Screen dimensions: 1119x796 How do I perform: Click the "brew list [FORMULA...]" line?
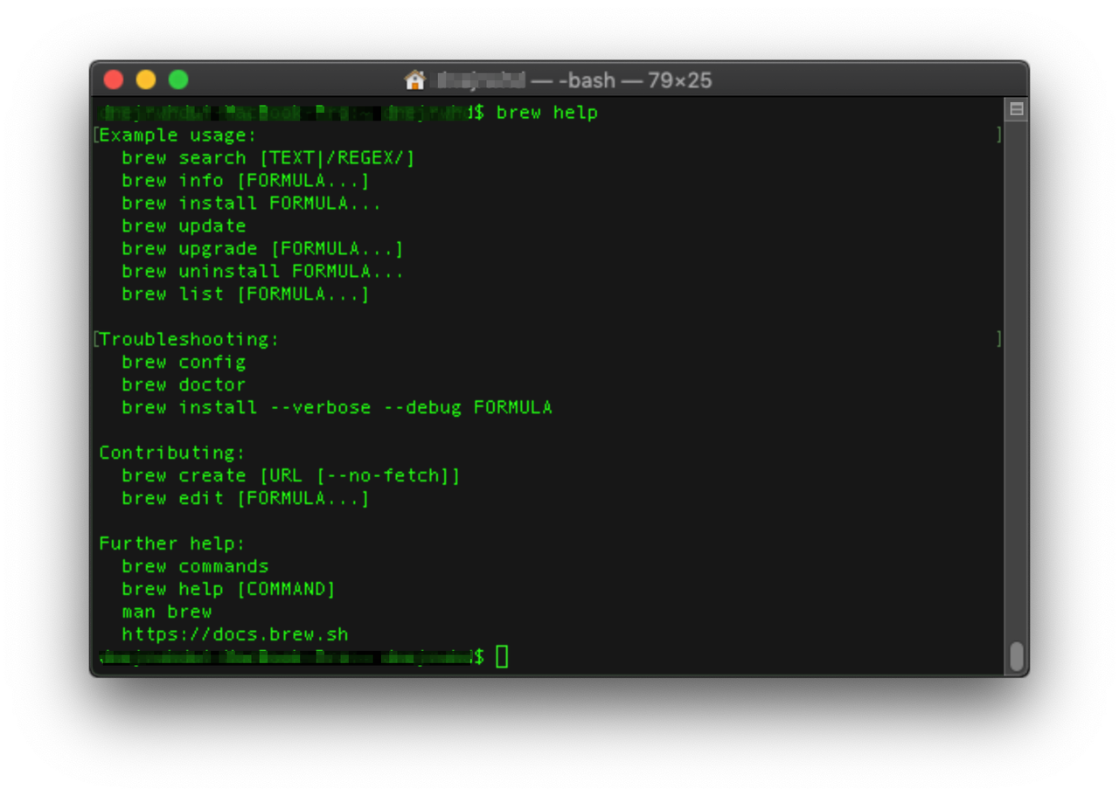tap(246, 294)
